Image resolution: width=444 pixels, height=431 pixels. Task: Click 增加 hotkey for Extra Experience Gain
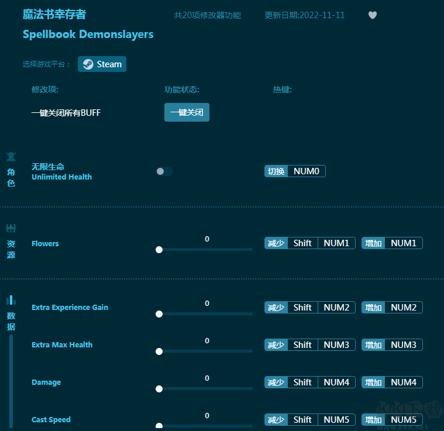point(392,308)
